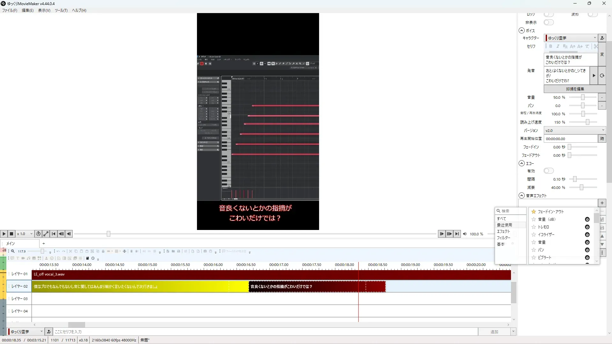Viewport: 612px width, 344px height.
Task: Open the ツール(T) menu
Action: 61,10
